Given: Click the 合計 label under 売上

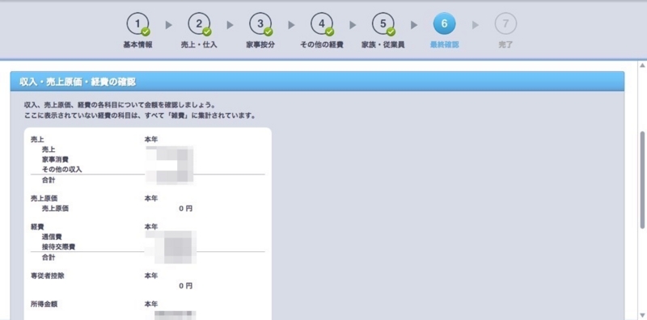Looking at the screenshot, I should 49,180.
